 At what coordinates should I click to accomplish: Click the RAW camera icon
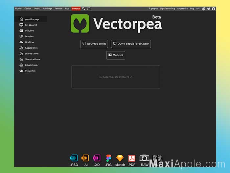tap(144, 158)
